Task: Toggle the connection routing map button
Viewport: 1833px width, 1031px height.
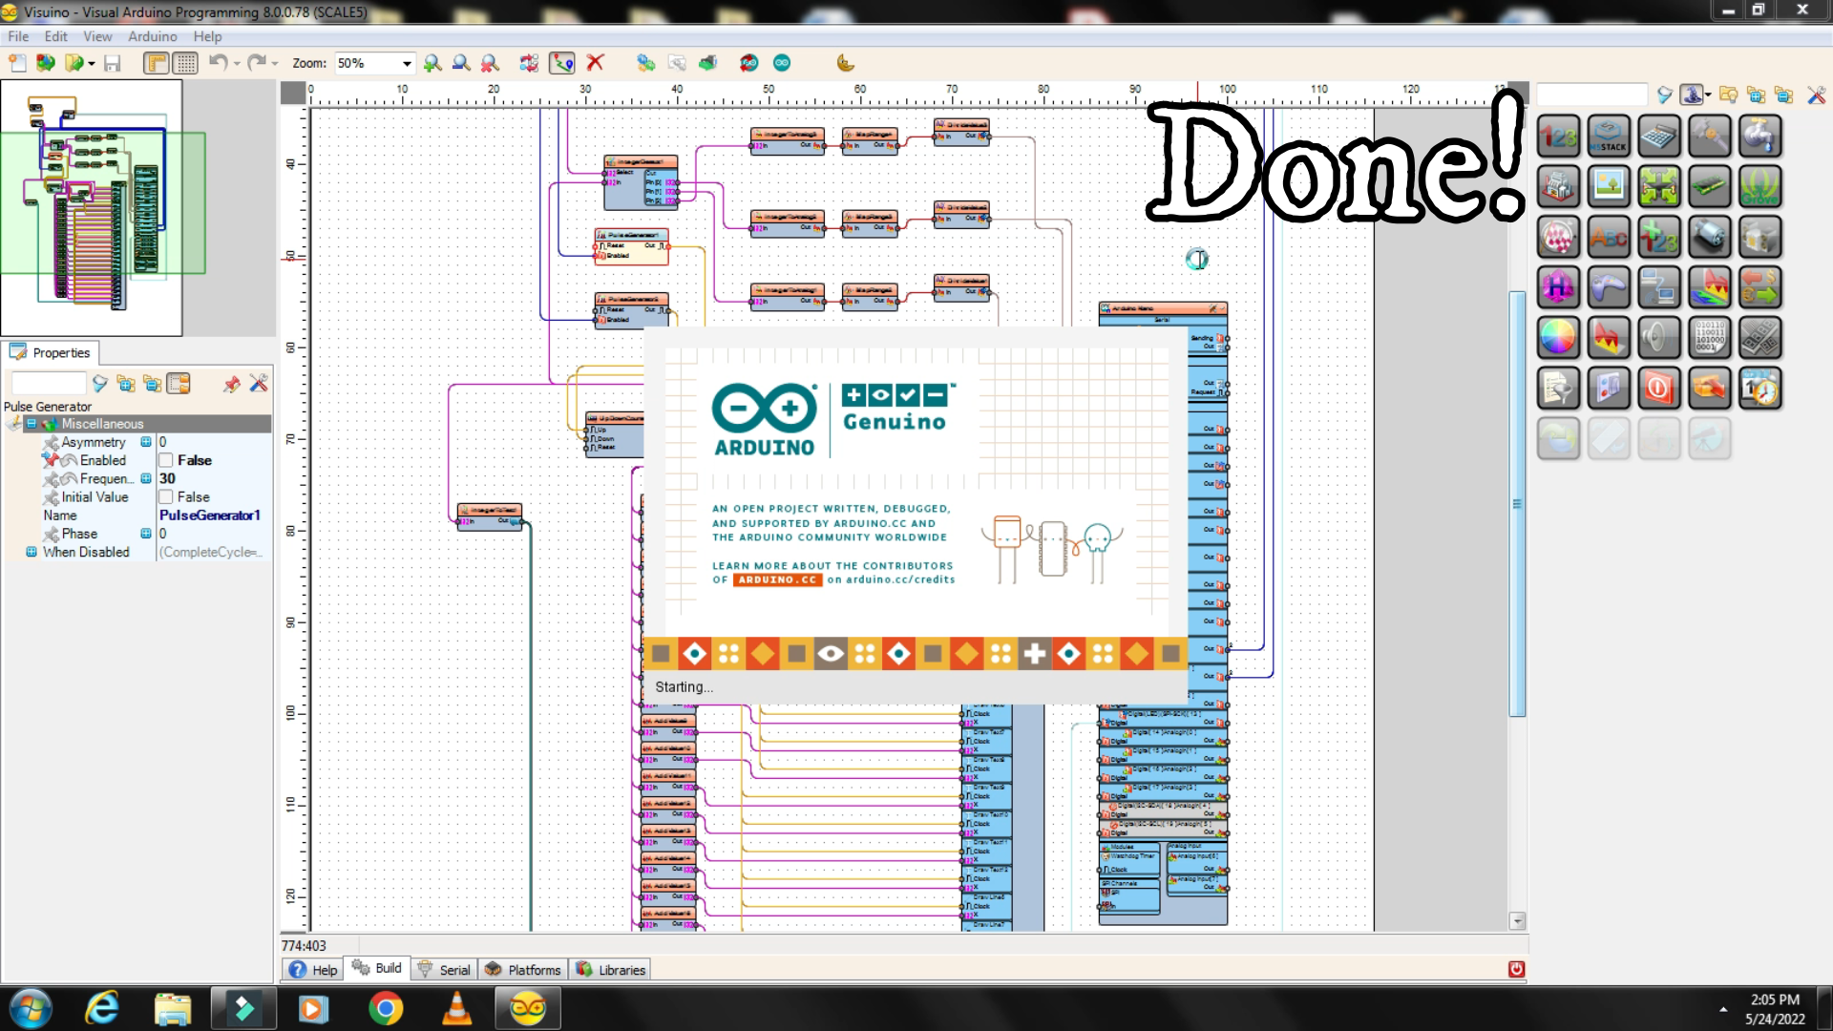Action: (x=562, y=63)
